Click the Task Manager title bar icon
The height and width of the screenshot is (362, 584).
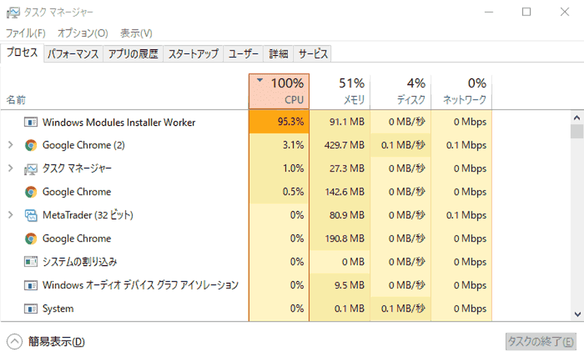(13, 12)
